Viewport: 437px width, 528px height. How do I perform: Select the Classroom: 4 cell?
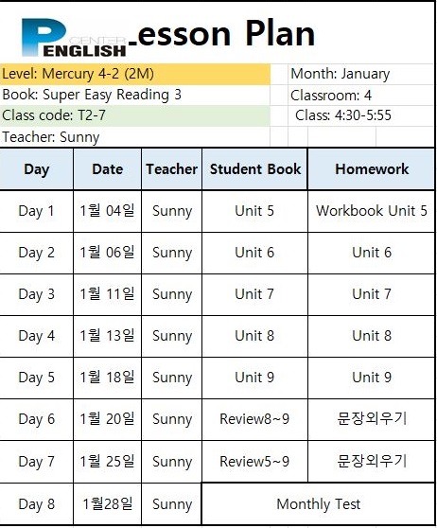click(361, 96)
